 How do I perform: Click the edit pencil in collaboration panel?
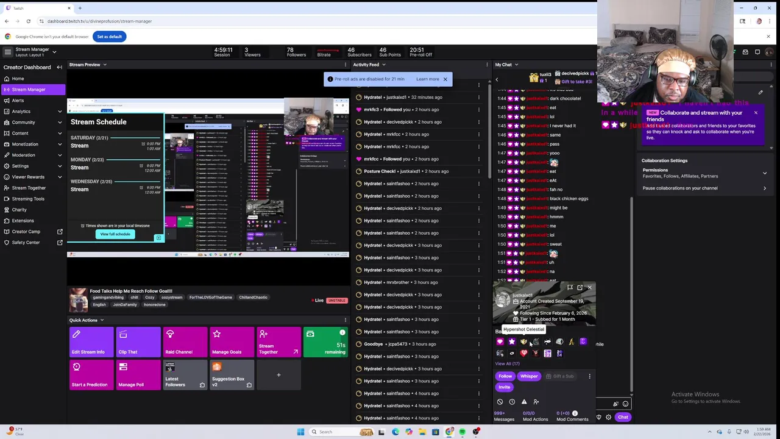pyautogui.click(x=760, y=93)
